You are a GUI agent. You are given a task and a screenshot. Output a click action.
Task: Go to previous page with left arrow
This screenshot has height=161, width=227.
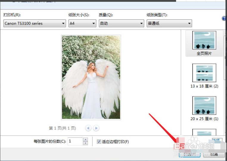tap(88, 128)
